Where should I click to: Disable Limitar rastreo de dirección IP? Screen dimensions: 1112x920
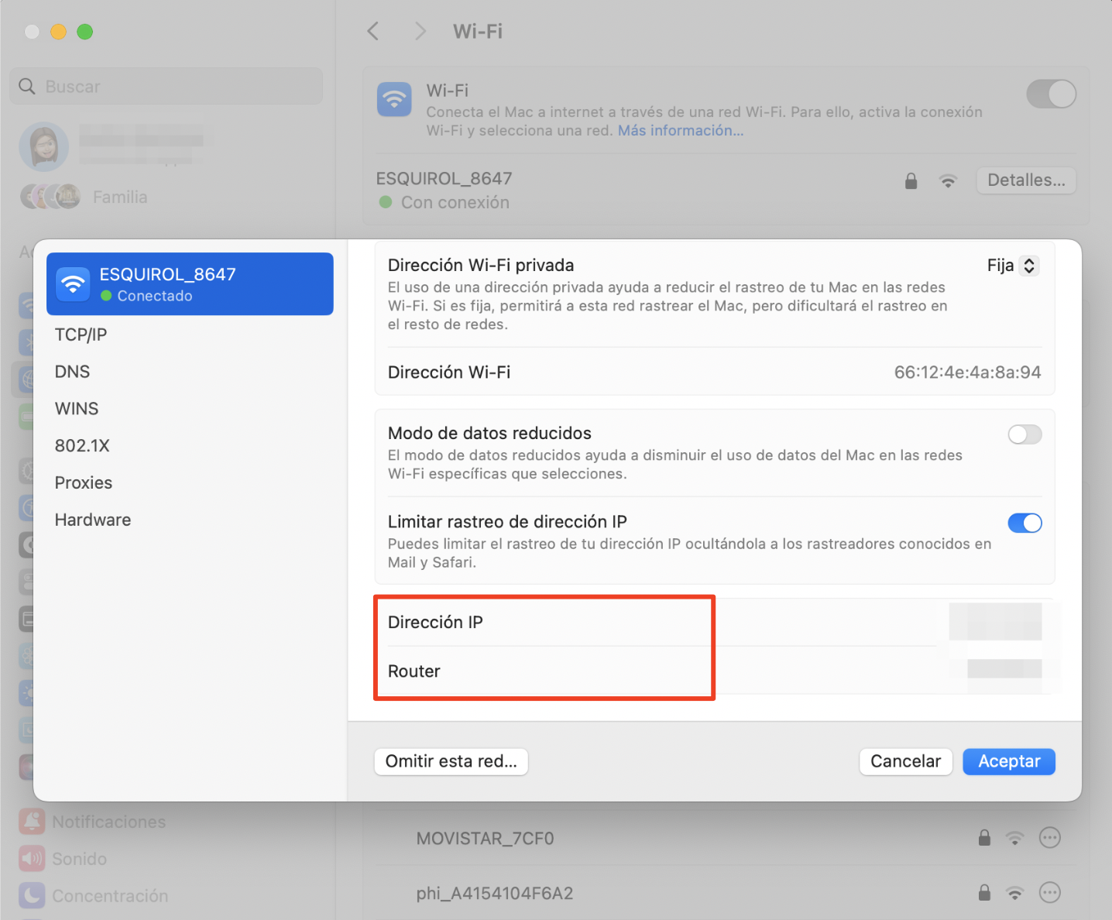1024,523
